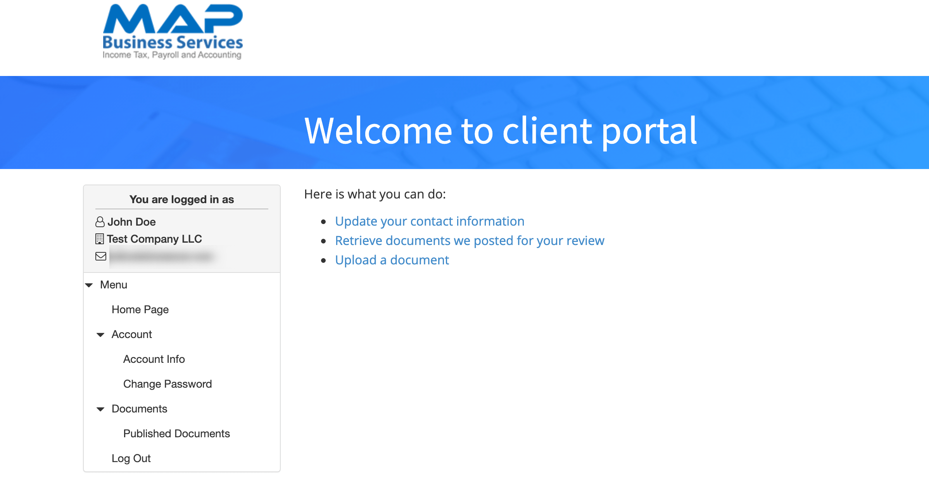Click the Welcome to client portal banner
This screenshot has height=490, width=929.
[x=501, y=131]
